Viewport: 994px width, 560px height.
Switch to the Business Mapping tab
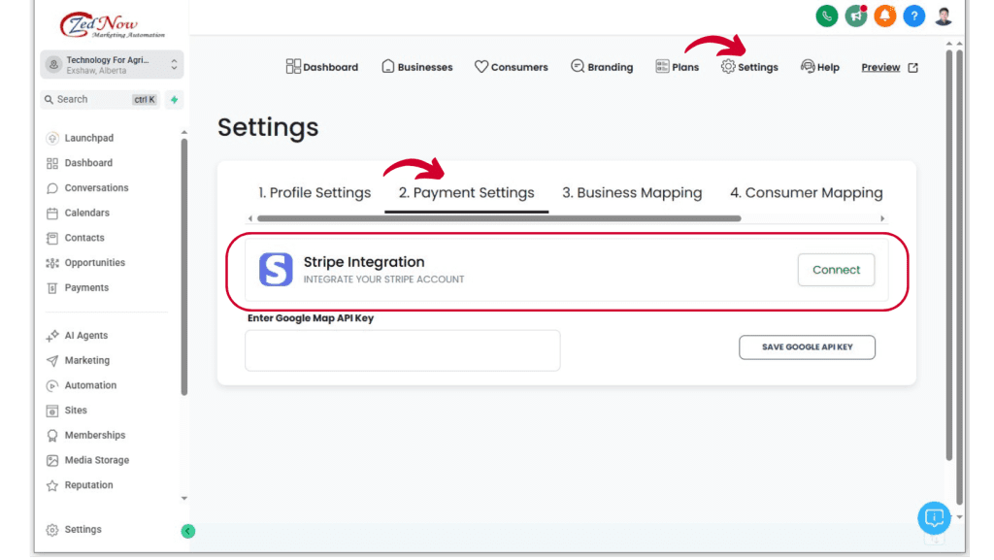tap(631, 192)
